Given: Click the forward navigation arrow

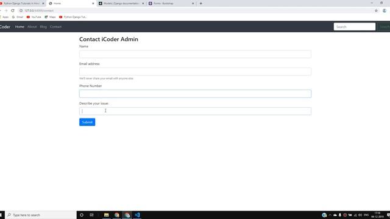Looking at the screenshot, I should (6, 11).
